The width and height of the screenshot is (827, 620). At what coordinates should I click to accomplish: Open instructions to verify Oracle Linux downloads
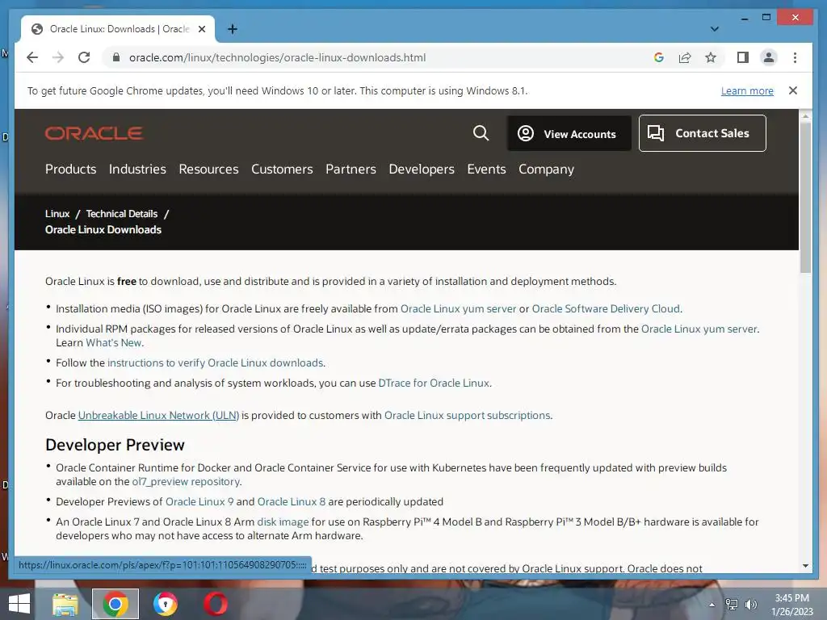point(215,362)
